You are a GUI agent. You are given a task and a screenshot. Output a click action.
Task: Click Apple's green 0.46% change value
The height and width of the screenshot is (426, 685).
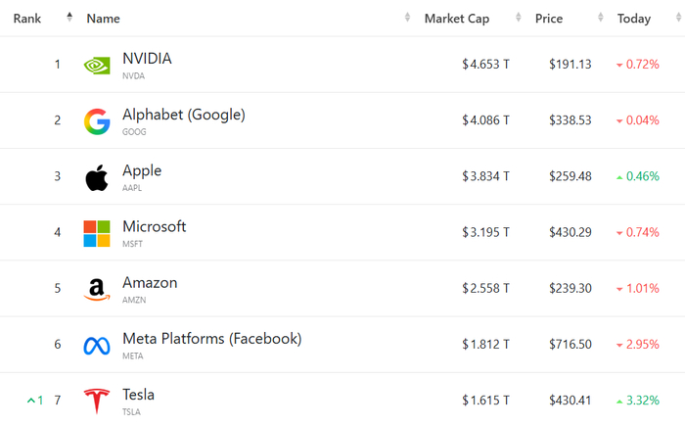coord(642,176)
